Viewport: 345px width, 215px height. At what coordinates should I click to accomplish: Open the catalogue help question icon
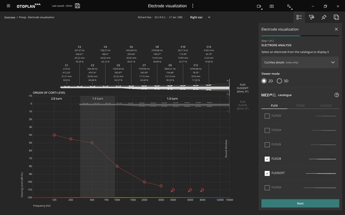click(x=336, y=95)
